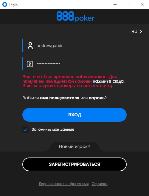Click the Новый игрок? tab label
This screenshot has height=196, width=149.
click(x=74, y=146)
